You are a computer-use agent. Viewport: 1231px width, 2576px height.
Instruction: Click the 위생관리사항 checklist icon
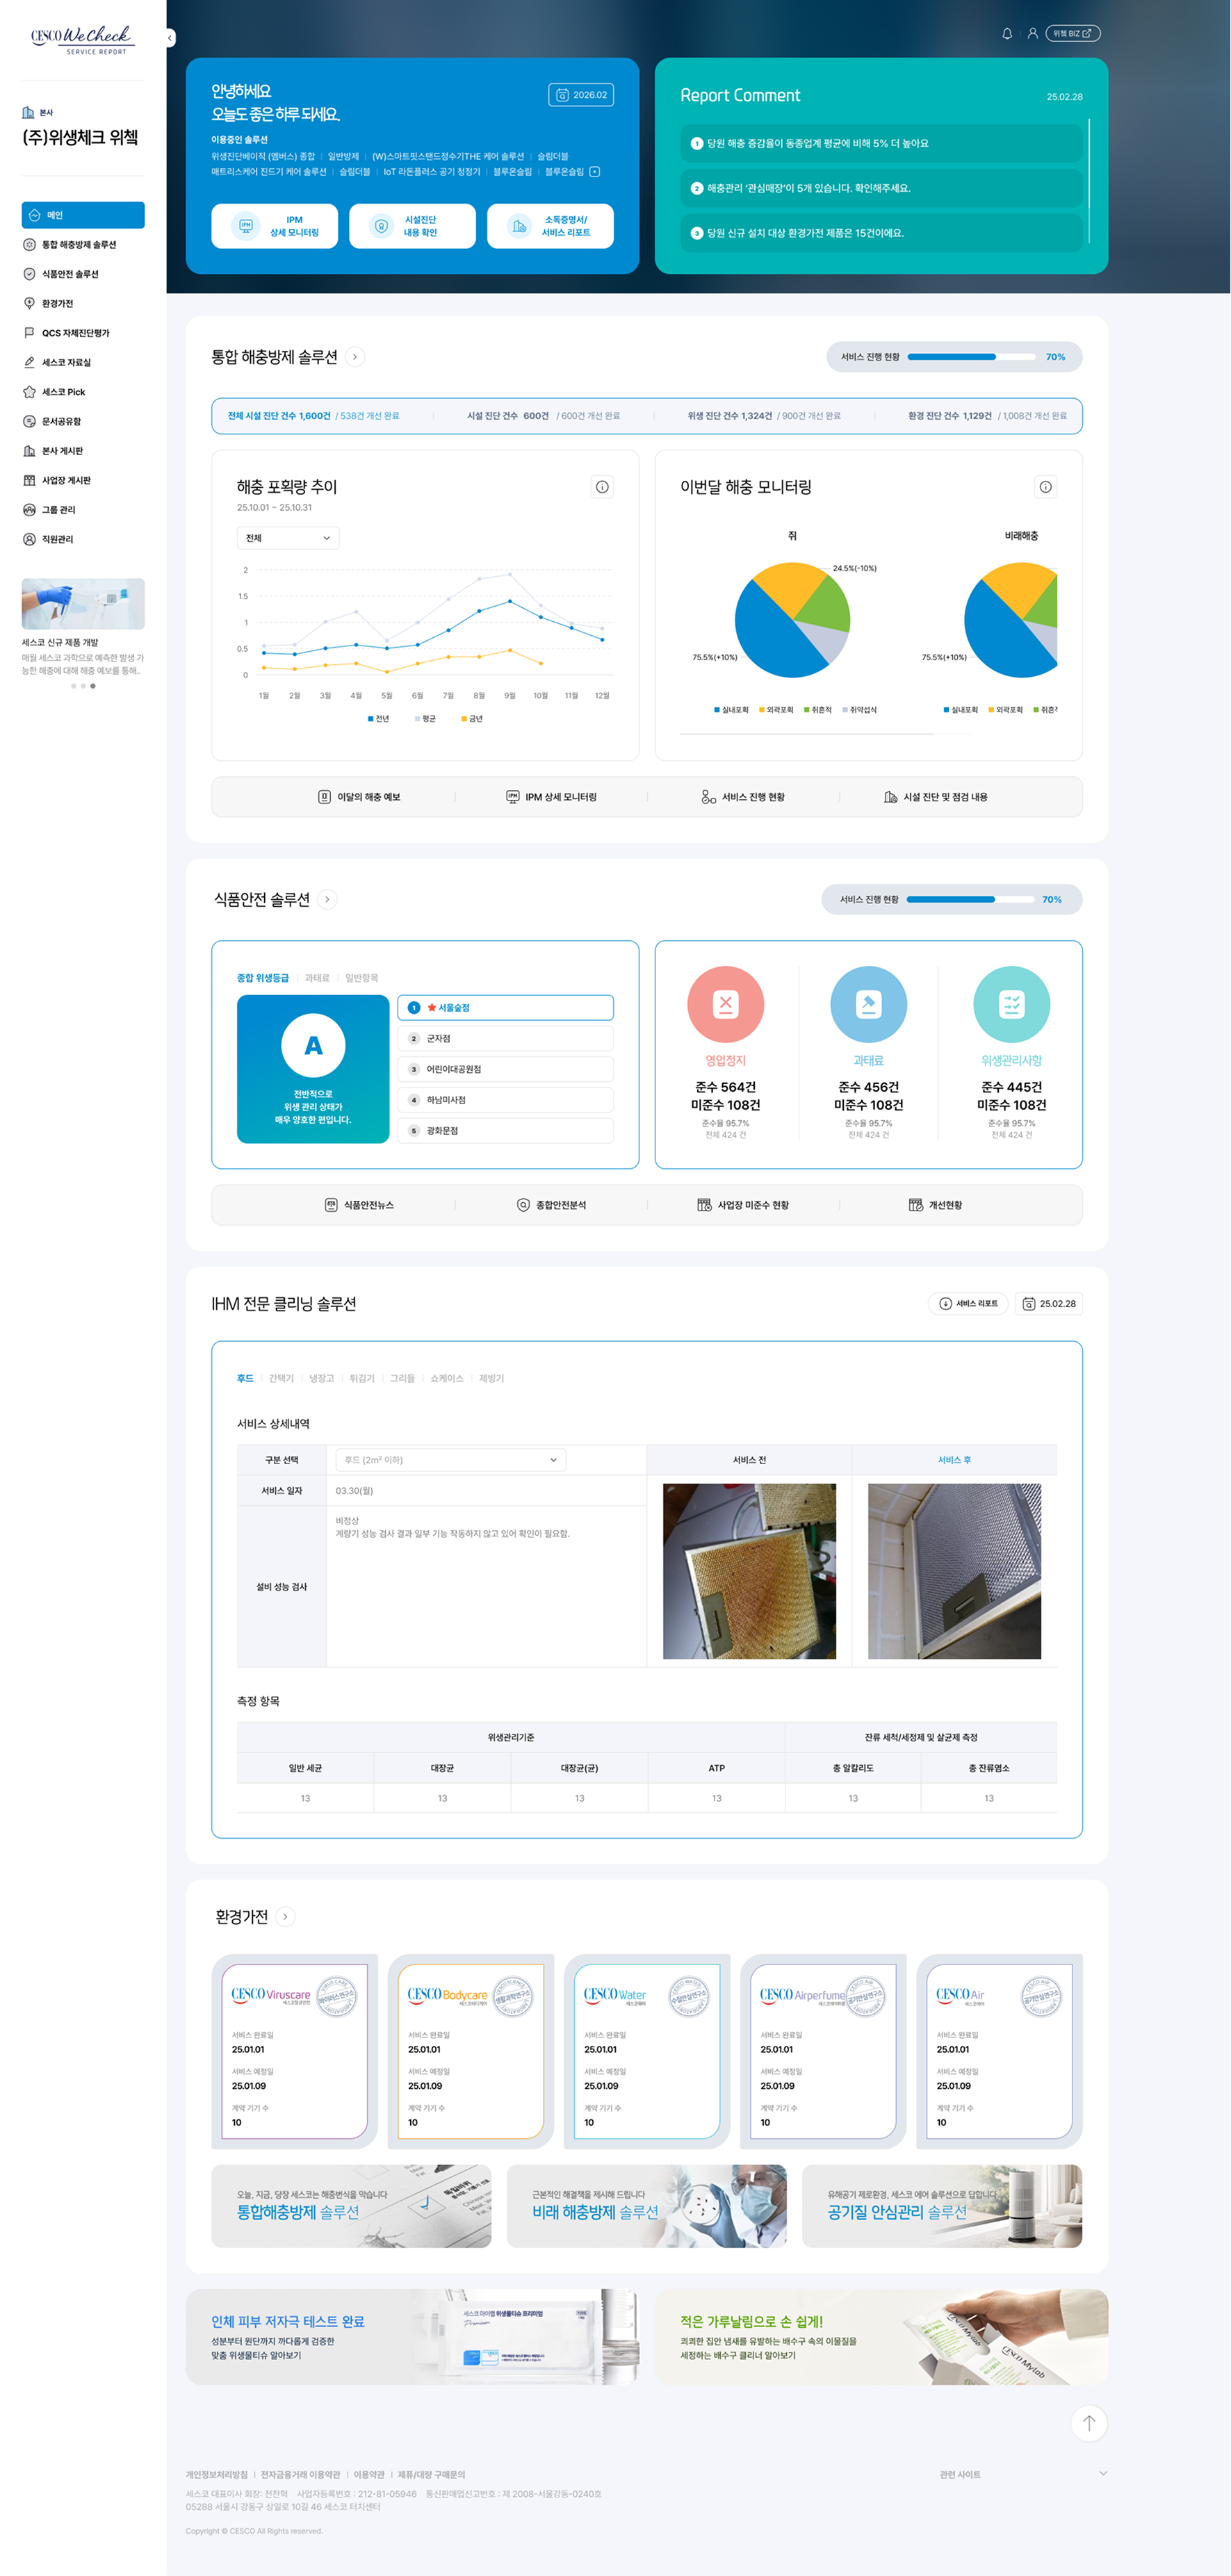point(1011,1004)
